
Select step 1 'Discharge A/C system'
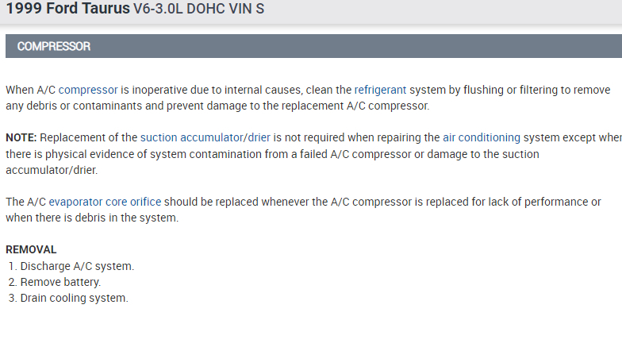77,266
